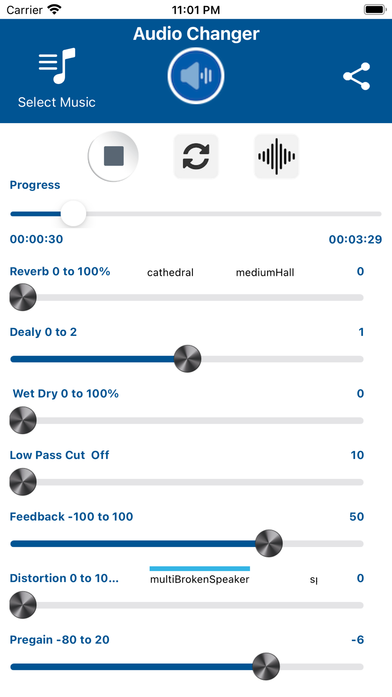Screen dimensions: 392x697
Task: Open the share icon
Action: click(x=356, y=76)
